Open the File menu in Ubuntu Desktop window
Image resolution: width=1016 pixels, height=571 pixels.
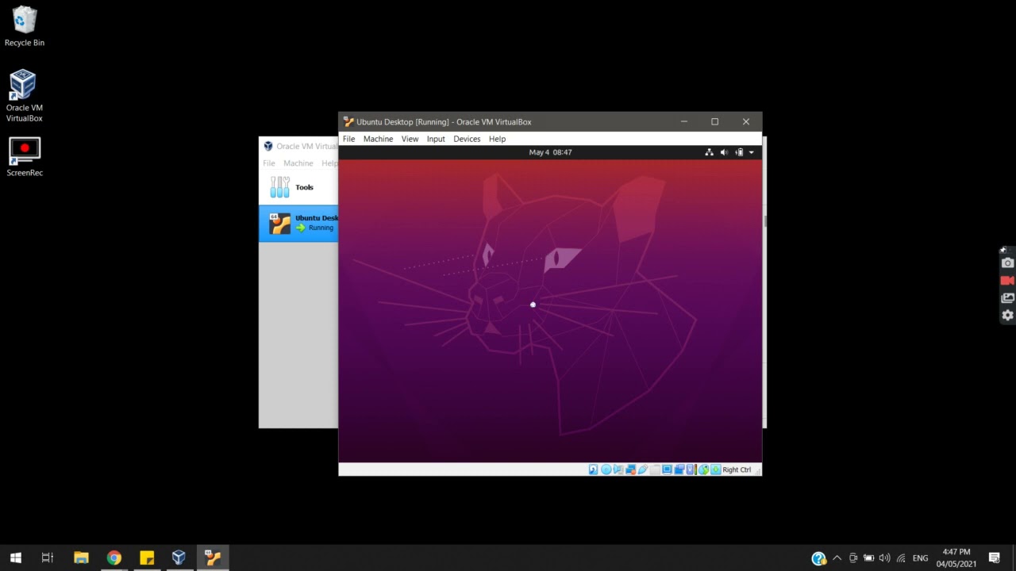348,139
